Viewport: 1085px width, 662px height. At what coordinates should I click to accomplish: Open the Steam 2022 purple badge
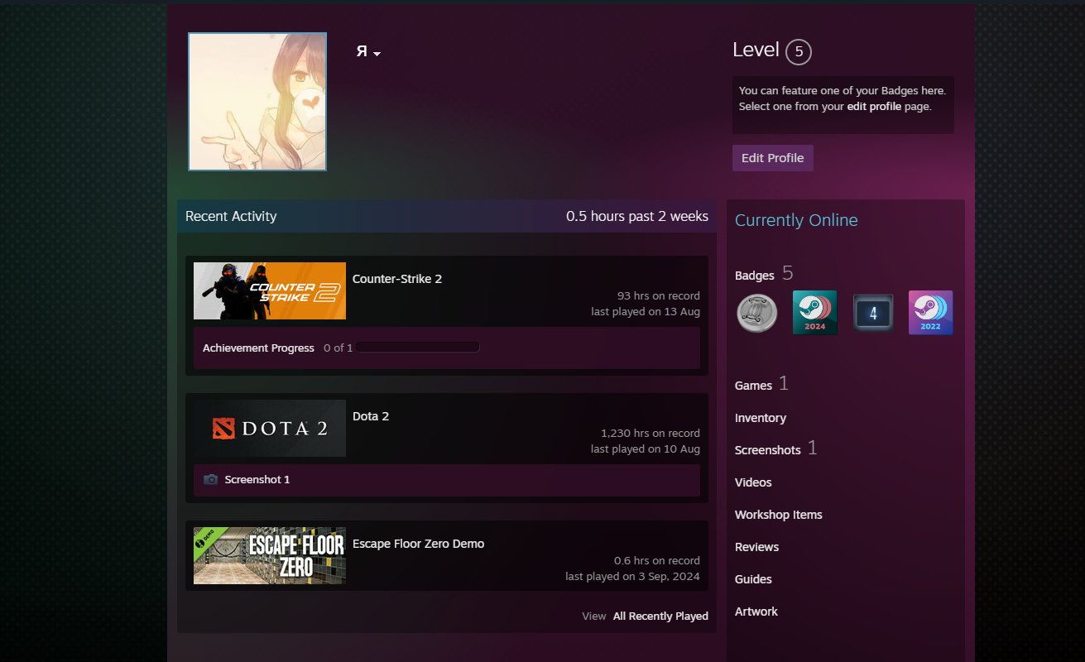click(930, 313)
